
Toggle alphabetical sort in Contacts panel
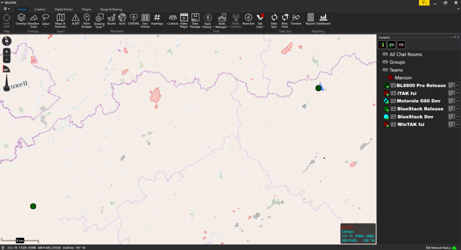pos(382,45)
